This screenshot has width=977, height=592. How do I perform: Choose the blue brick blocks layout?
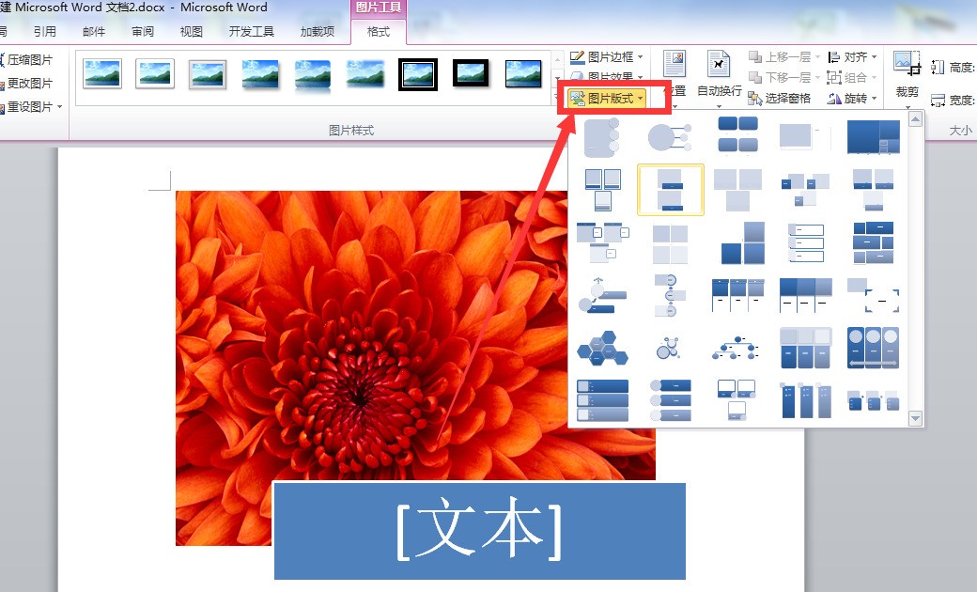click(x=873, y=243)
